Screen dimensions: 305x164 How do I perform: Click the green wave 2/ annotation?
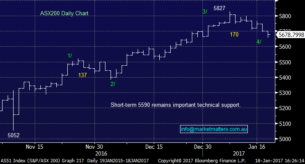point(113,84)
